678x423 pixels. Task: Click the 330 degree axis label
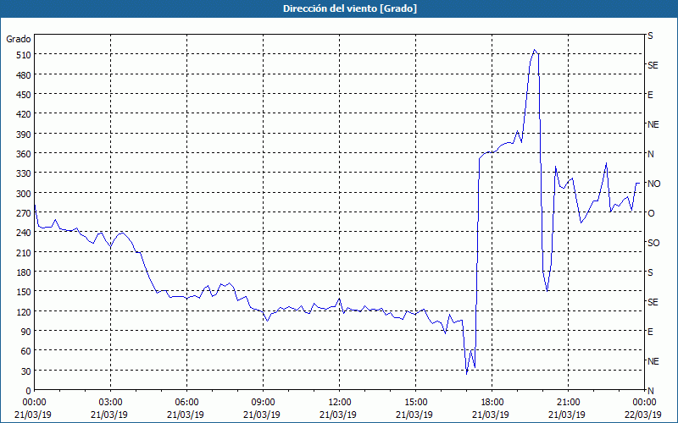point(24,173)
